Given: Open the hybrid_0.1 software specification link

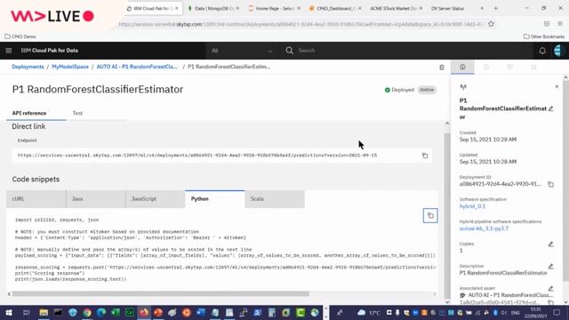Looking at the screenshot, I should (472, 206).
